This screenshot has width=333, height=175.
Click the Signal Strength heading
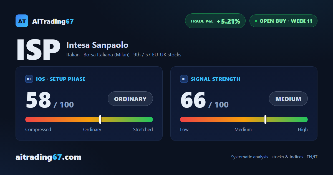(x=216, y=79)
